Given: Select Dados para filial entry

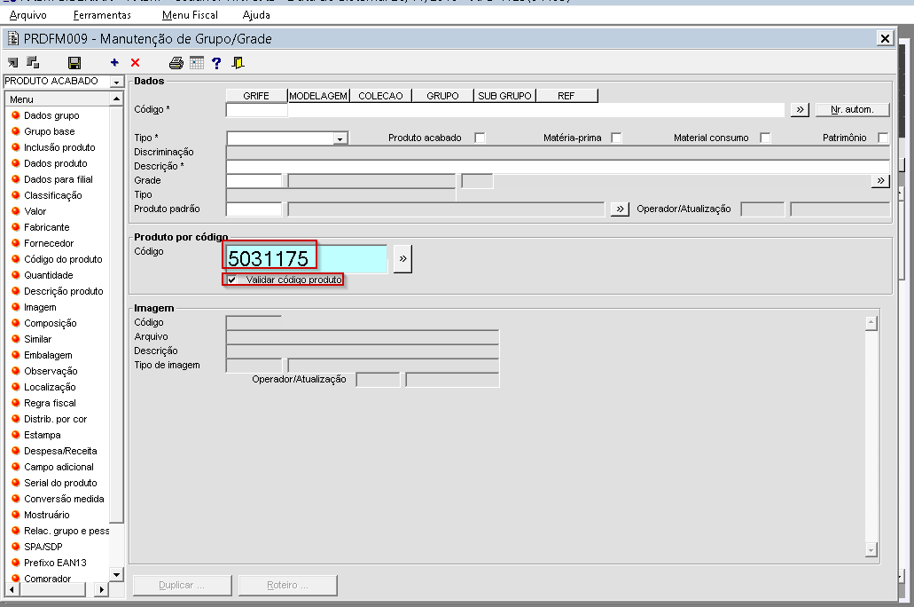Looking at the screenshot, I should pos(58,179).
